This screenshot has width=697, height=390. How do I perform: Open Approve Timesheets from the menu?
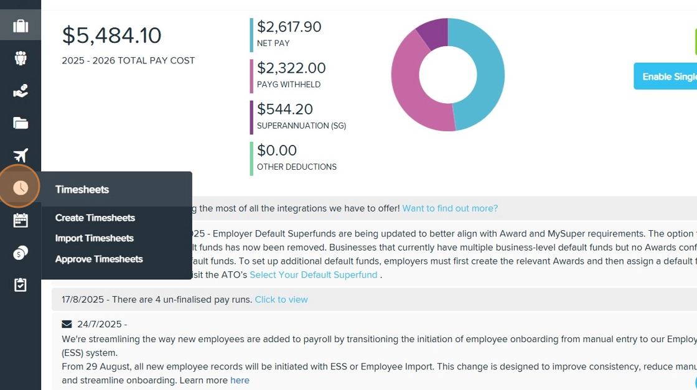pyautogui.click(x=99, y=259)
